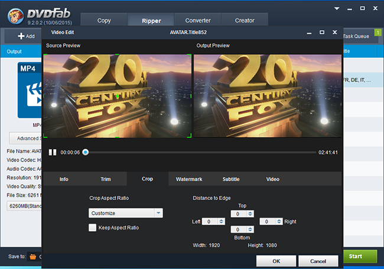The image size is (384, 269).
Task: Click Start in the DVDFab main window
Action: pyautogui.click(x=360, y=256)
